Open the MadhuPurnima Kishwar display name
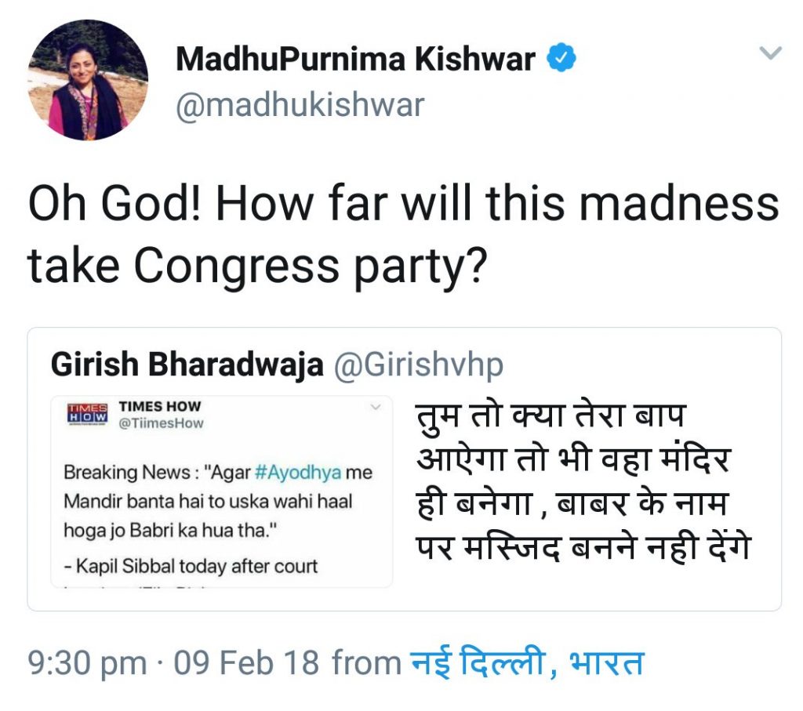Viewport: 803px width, 711px height. point(355,59)
